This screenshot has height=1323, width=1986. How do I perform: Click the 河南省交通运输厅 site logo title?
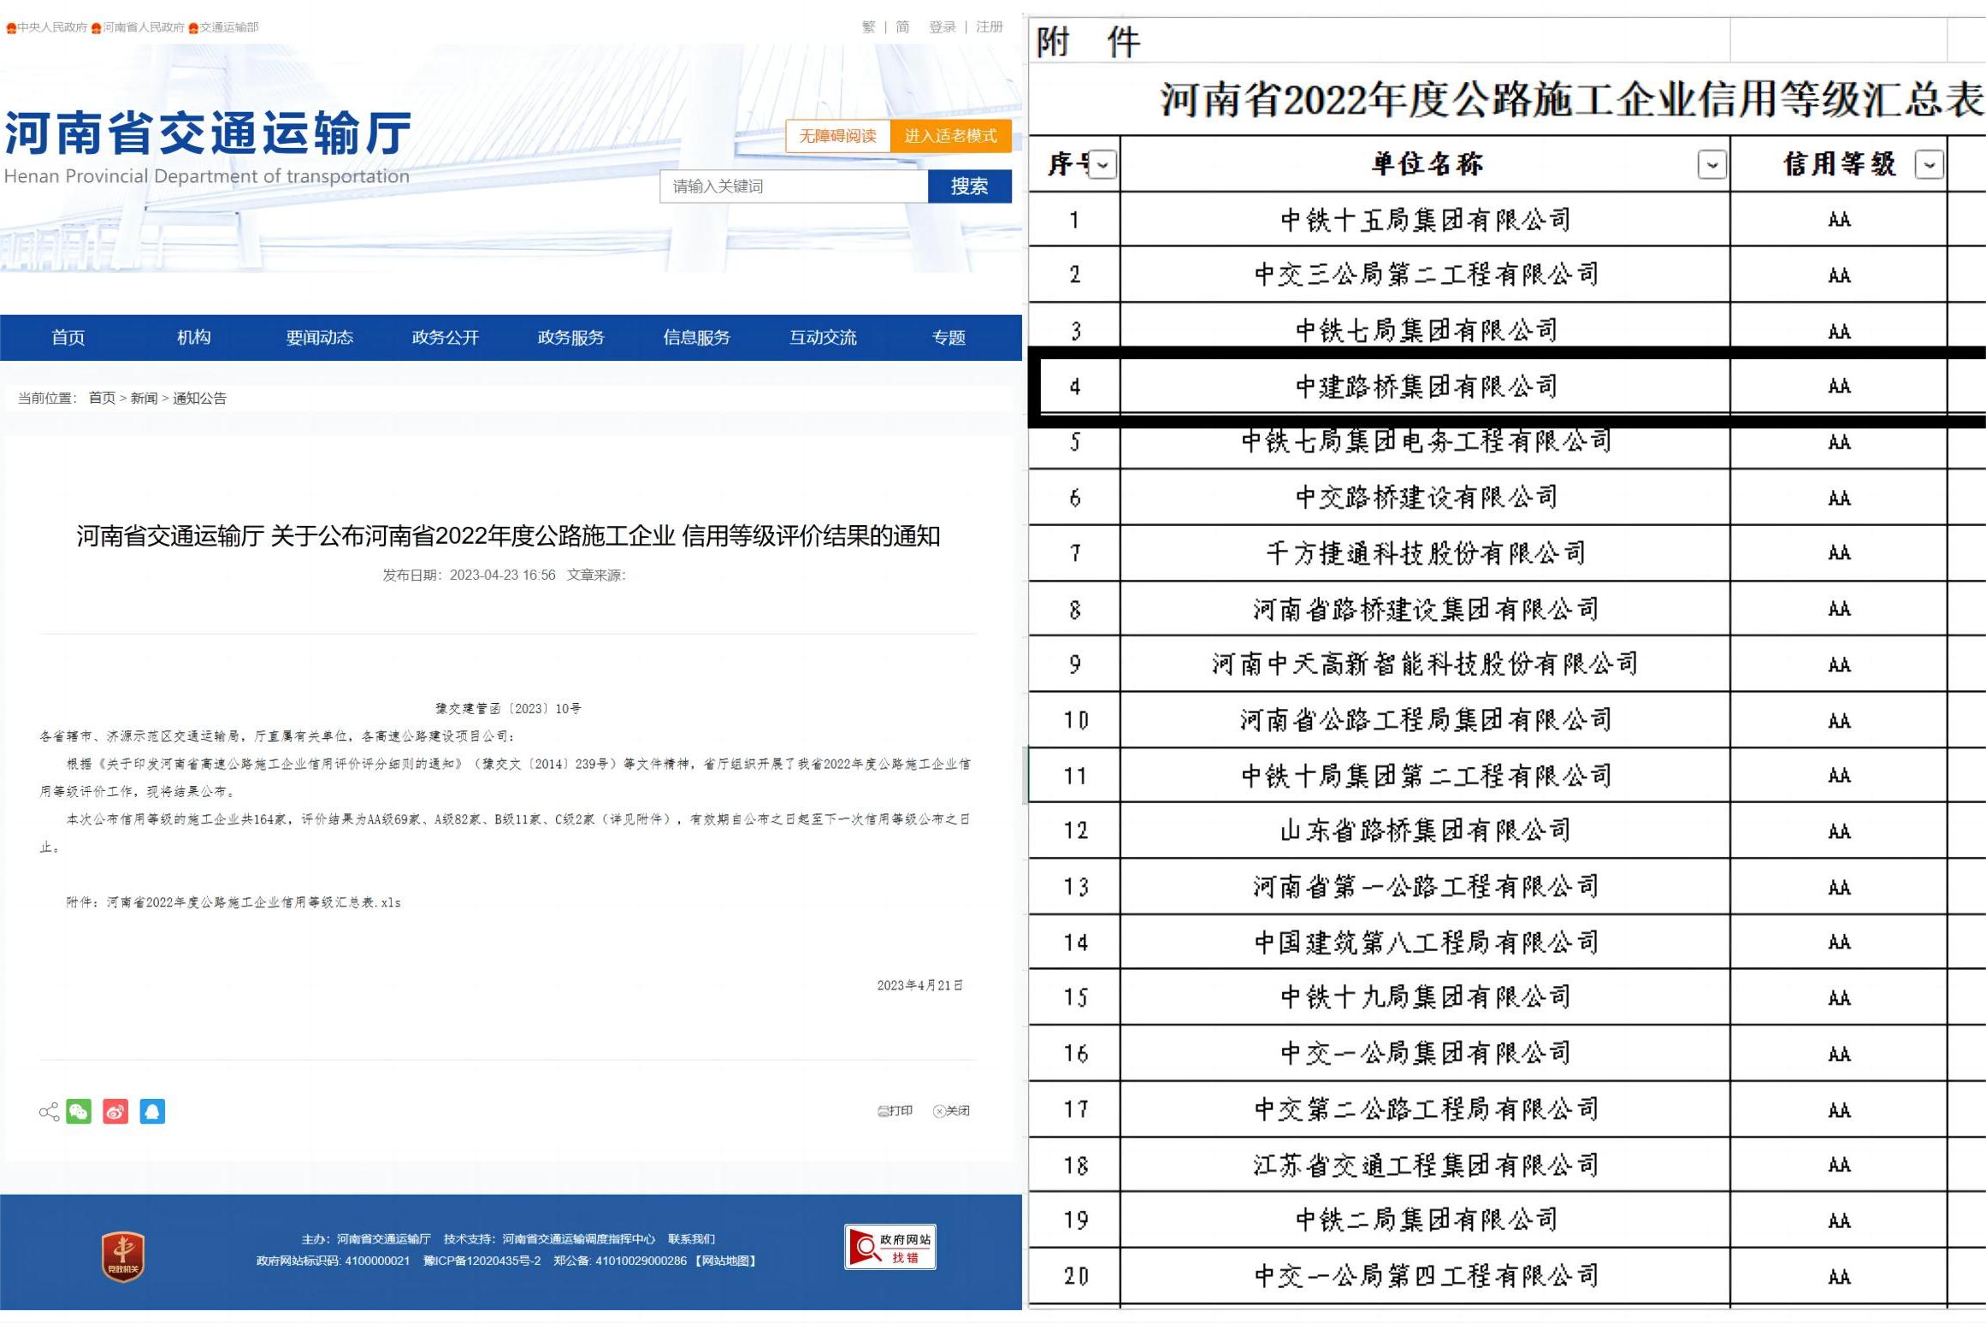click(x=208, y=133)
